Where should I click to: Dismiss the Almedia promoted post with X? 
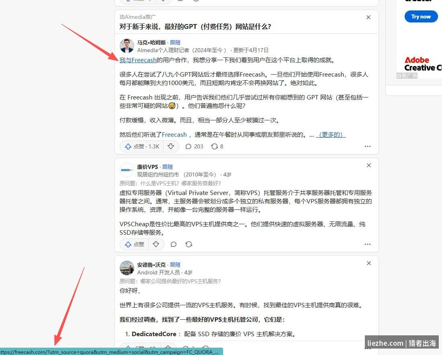(x=368, y=17)
